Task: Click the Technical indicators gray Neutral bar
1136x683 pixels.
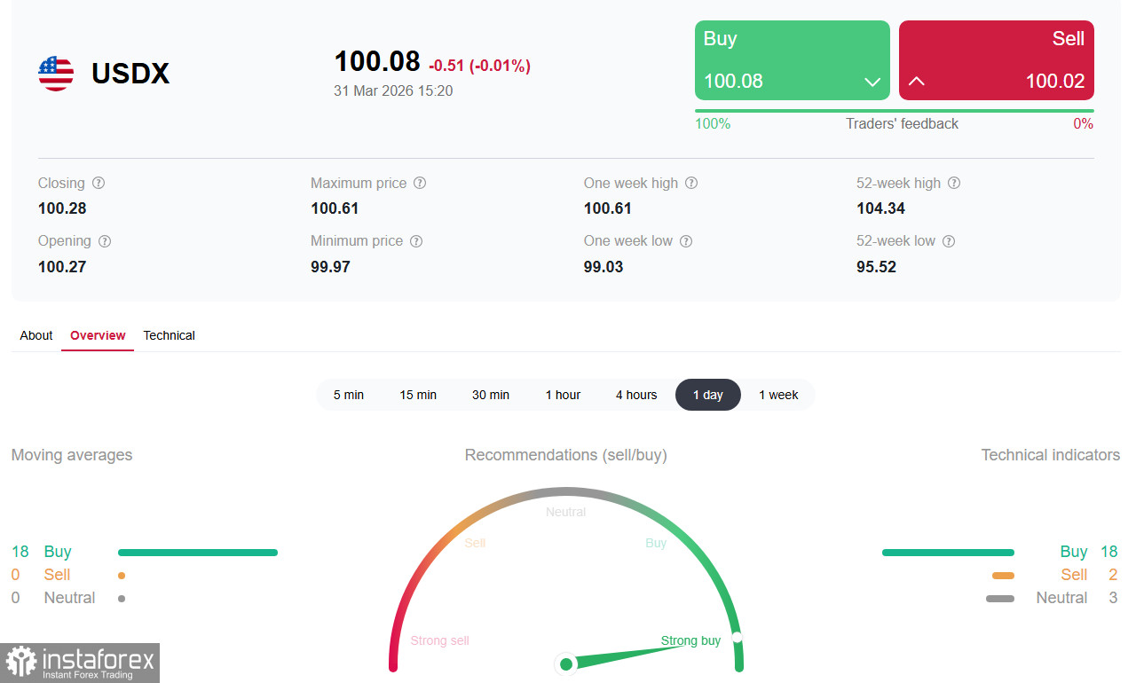Action: (x=1000, y=599)
